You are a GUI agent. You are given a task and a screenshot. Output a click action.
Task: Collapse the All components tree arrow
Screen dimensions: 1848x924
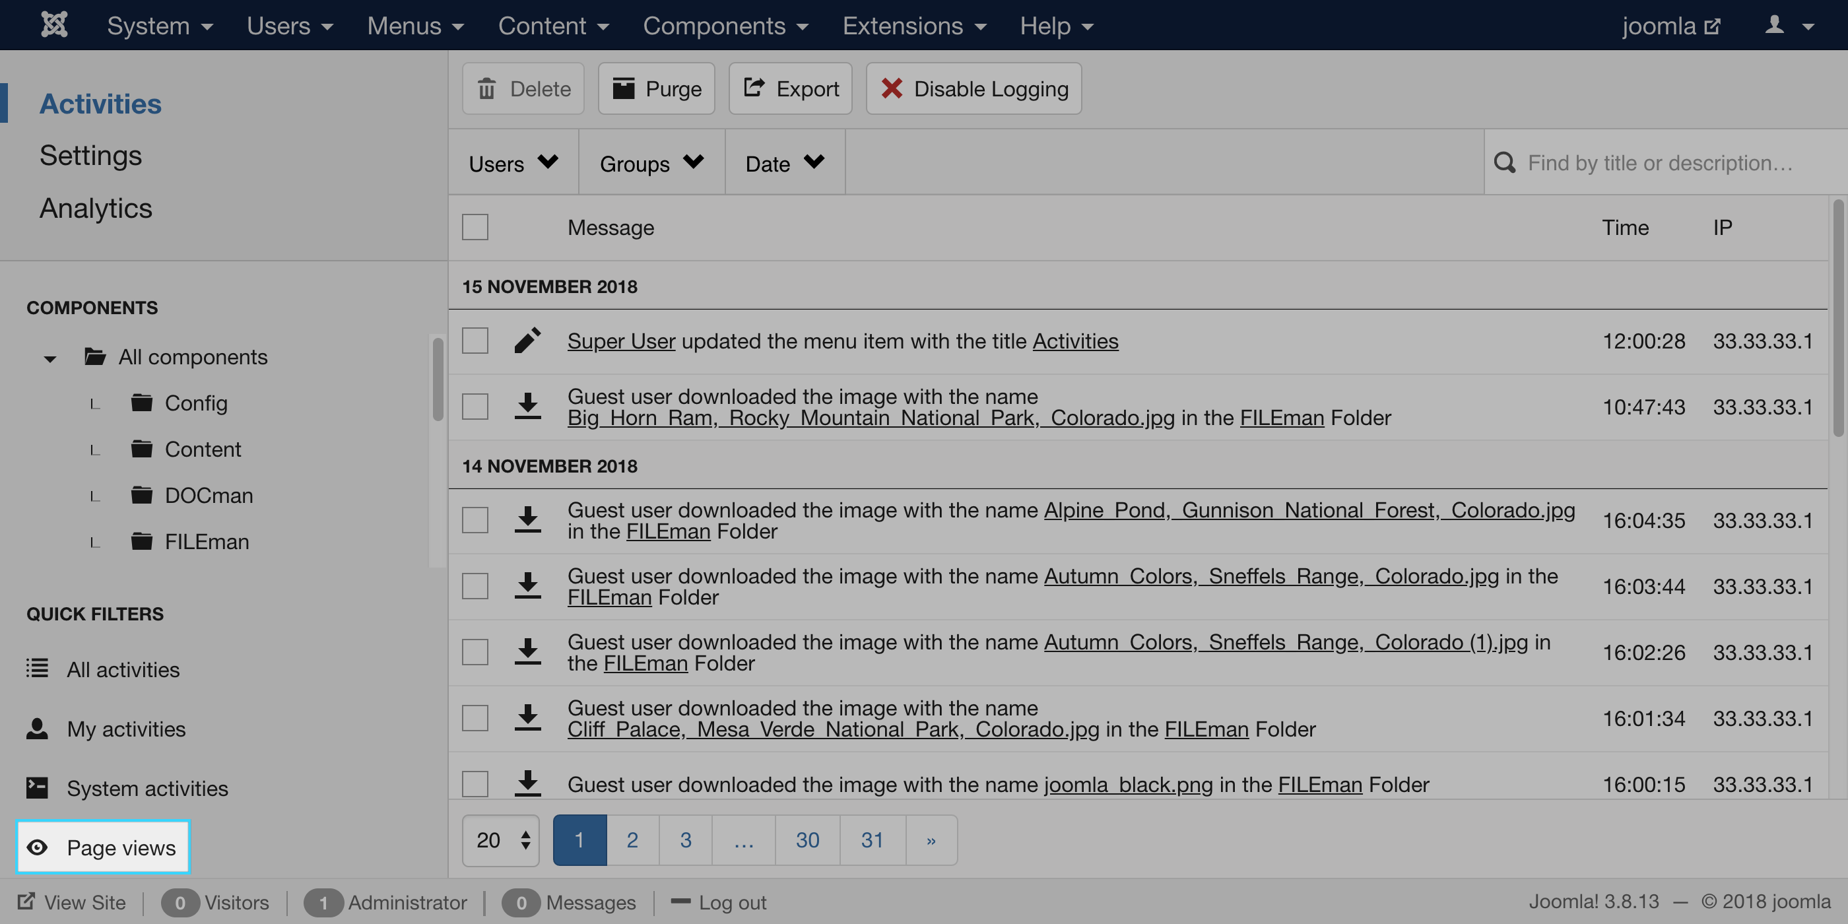pos(49,358)
